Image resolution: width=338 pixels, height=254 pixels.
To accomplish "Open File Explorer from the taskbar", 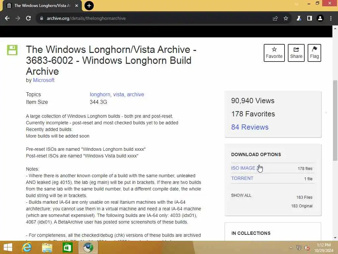I will (x=47, y=247).
